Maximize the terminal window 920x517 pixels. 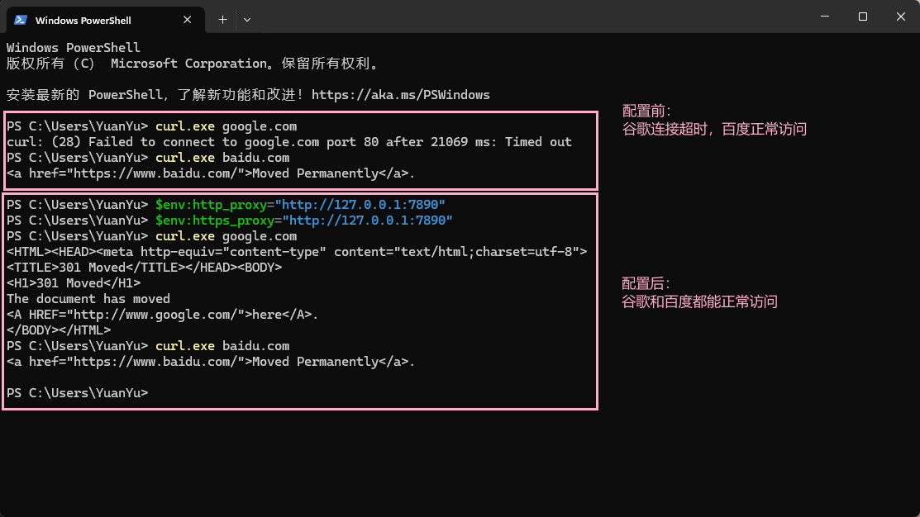point(862,17)
